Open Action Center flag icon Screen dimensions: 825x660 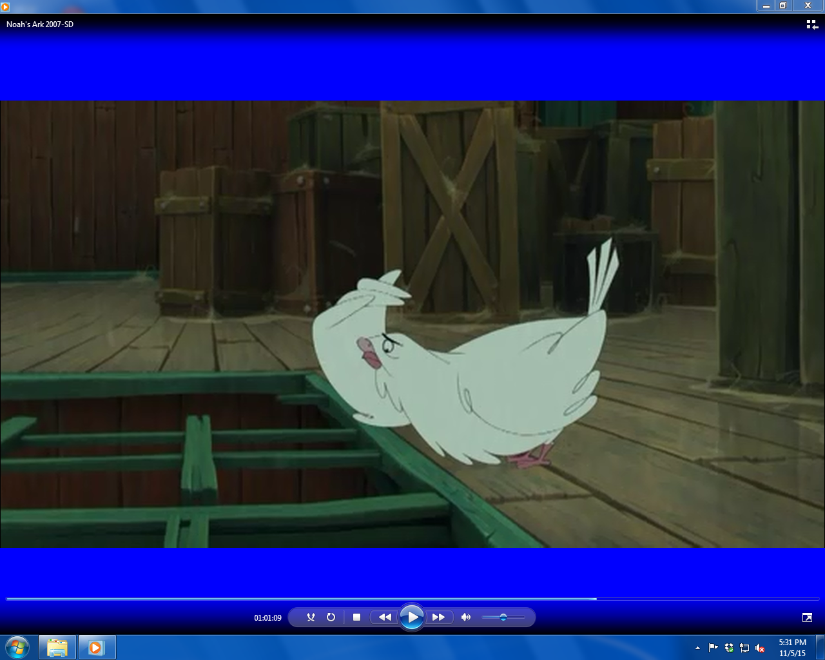(713, 648)
